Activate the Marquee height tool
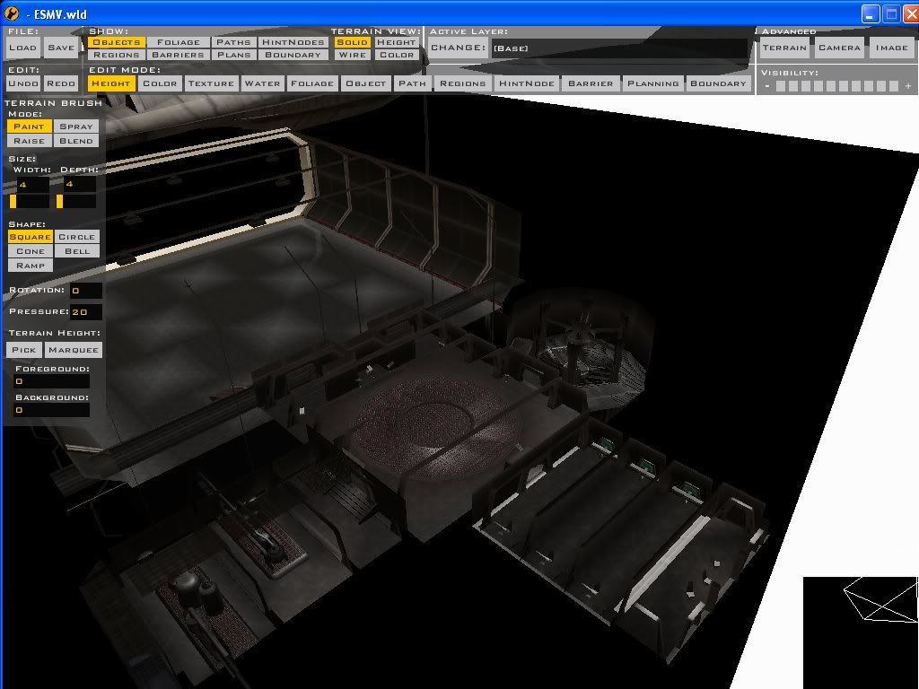This screenshot has height=689, width=919. tap(74, 350)
